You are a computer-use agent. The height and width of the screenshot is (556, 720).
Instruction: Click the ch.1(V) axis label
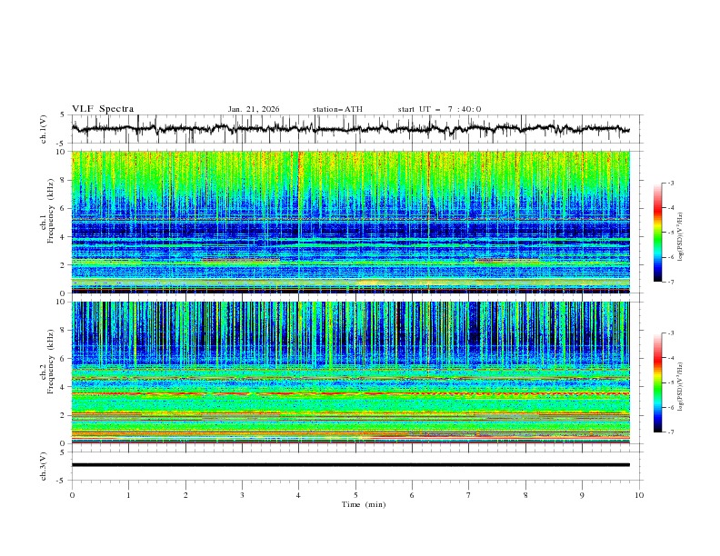43,129
